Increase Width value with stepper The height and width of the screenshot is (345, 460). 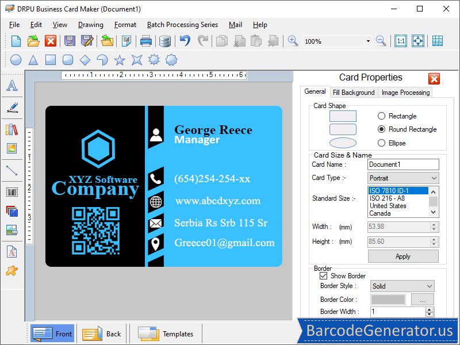pos(434,224)
